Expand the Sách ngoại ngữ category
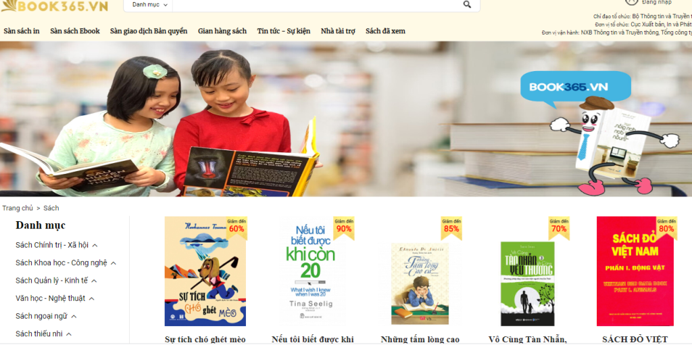692x345 pixels. (74, 317)
